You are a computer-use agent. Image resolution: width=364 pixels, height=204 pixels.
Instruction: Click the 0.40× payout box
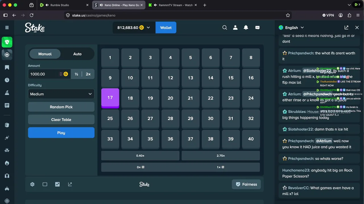pos(140,156)
